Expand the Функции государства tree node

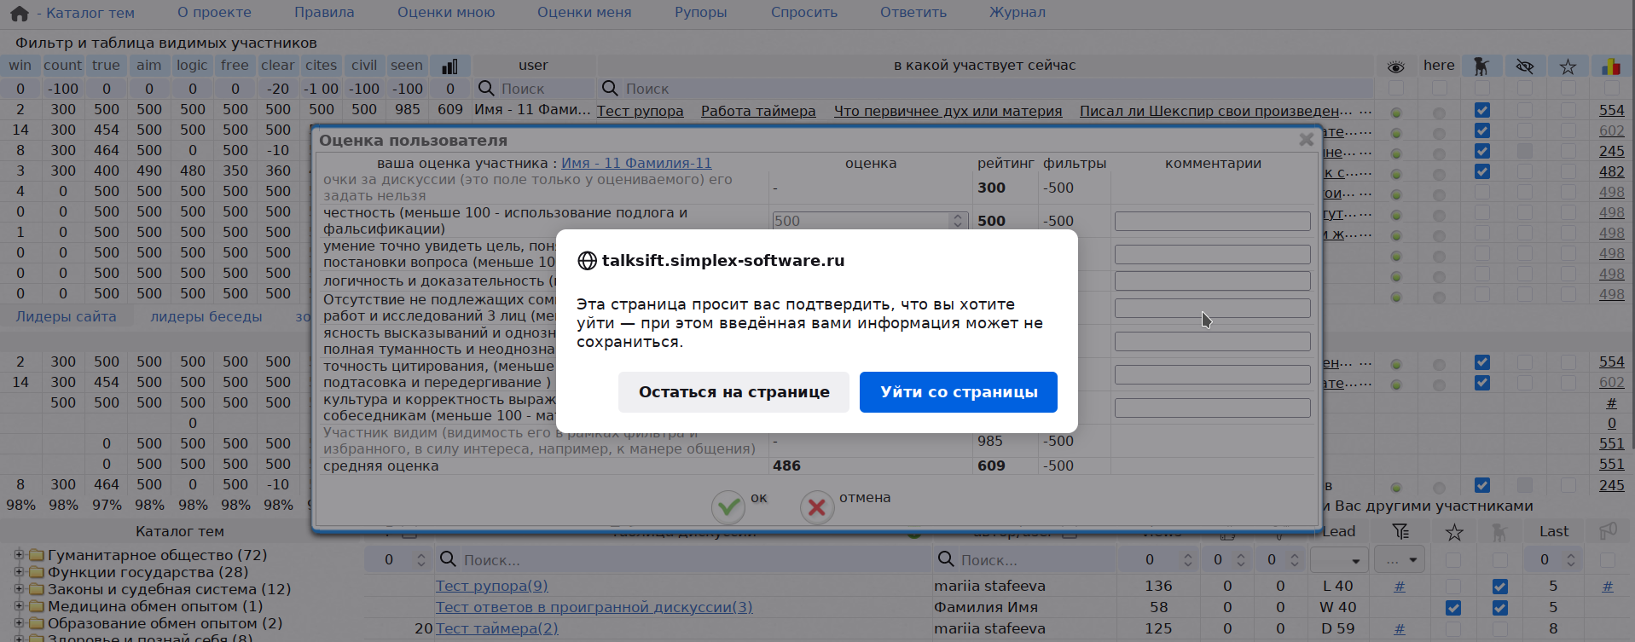(x=19, y=572)
